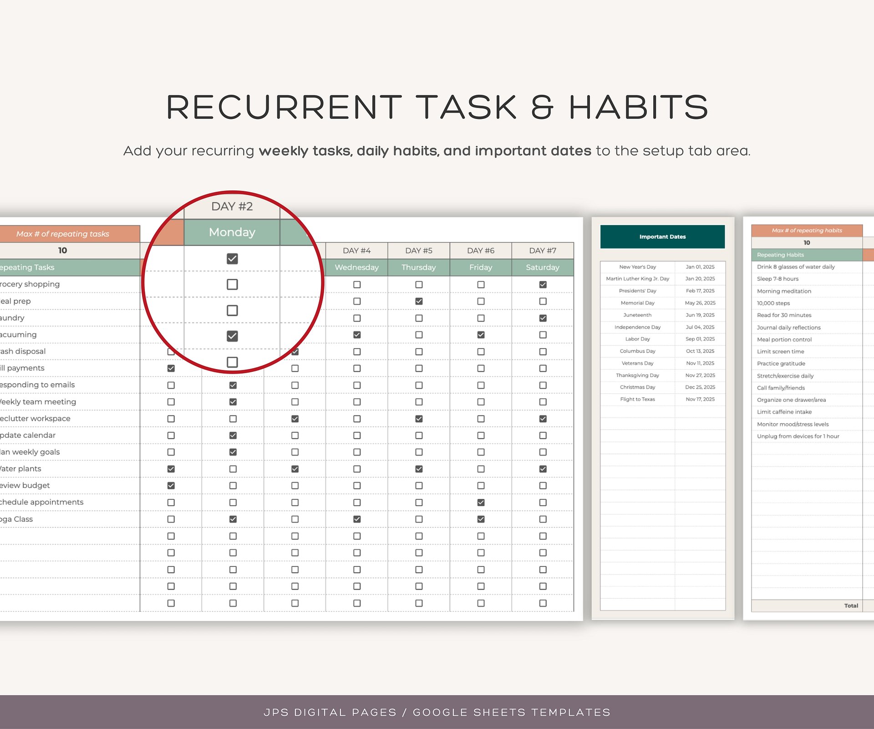Toggle Plan weekly goals Monday checkbox

(233, 452)
